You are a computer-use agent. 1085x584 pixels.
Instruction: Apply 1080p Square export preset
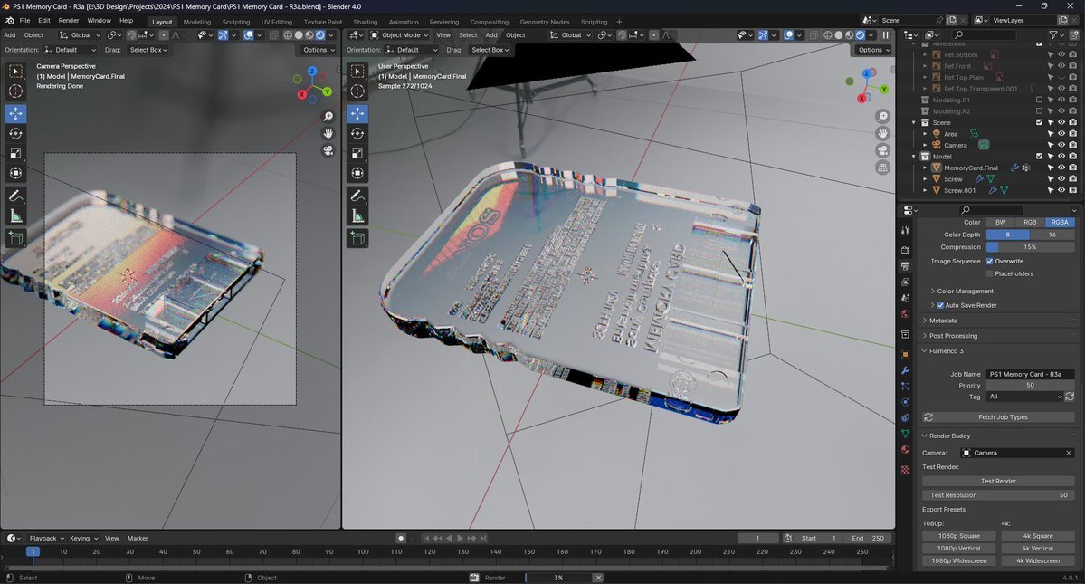[x=959, y=536]
